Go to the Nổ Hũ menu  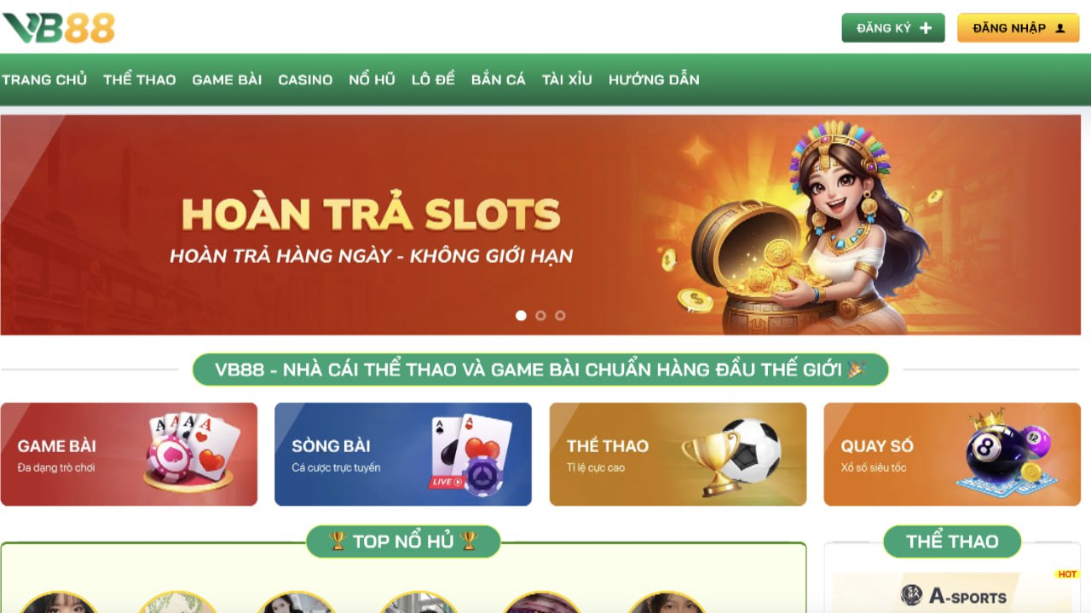click(x=372, y=79)
